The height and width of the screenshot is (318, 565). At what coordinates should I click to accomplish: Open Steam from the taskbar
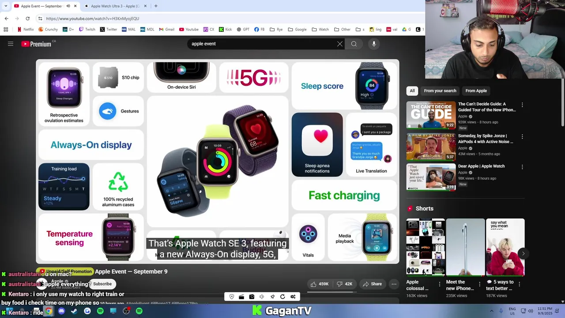coord(74,311)
